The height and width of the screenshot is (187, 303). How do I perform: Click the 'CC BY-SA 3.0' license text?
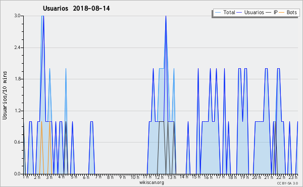point(287,183)
